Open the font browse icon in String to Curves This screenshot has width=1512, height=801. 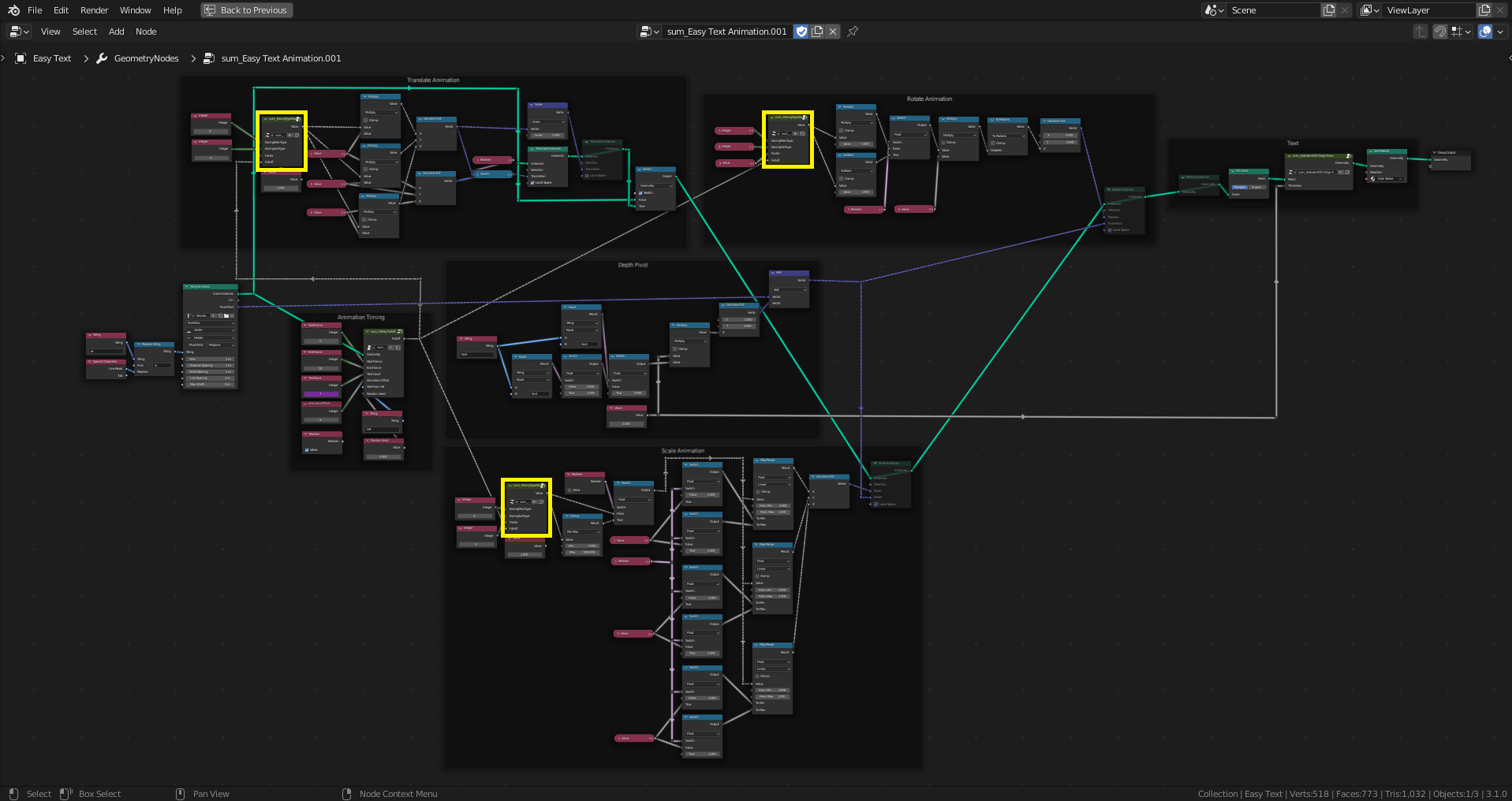[x=191, y=315]
